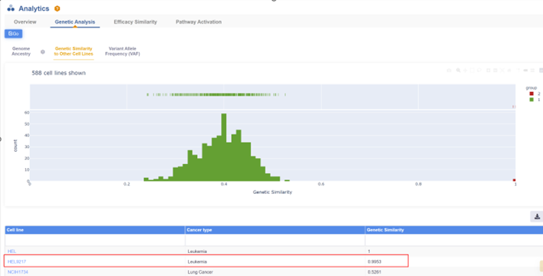This screenshot has width=543, height=276.
Task: Click the Leukemia cell in the HEL9217 row
Action: (x=197, y=261)
